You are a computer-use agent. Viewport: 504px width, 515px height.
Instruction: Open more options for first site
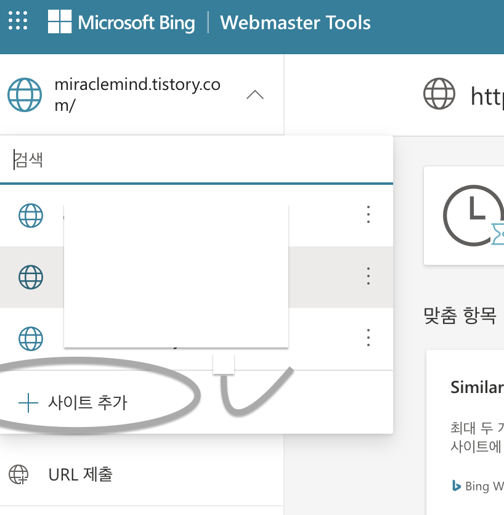[368, 215]
